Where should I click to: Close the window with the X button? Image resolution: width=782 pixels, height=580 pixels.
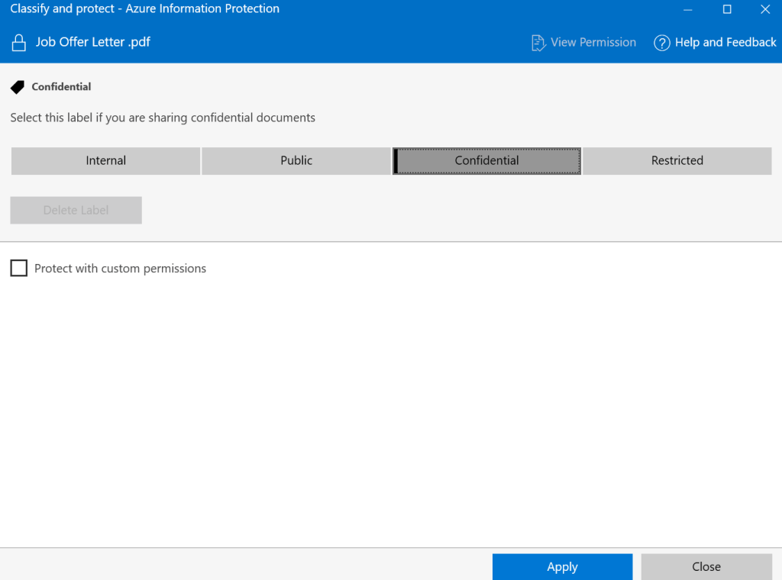click(765, 9)
